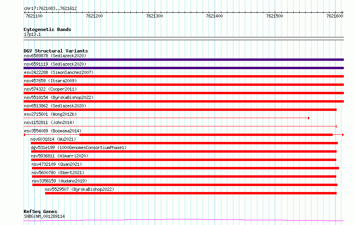This screenshot has height=225, width=355.
Task: Click the ruler's left arrow end
Action: pyautogui.click(x=25, y=13)
